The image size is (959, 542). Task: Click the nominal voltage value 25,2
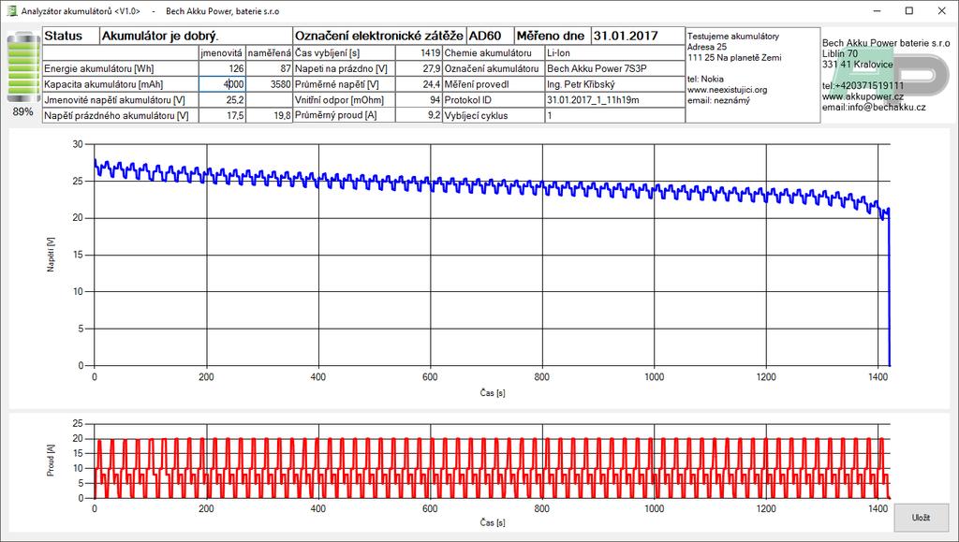[x=222, y=99]
